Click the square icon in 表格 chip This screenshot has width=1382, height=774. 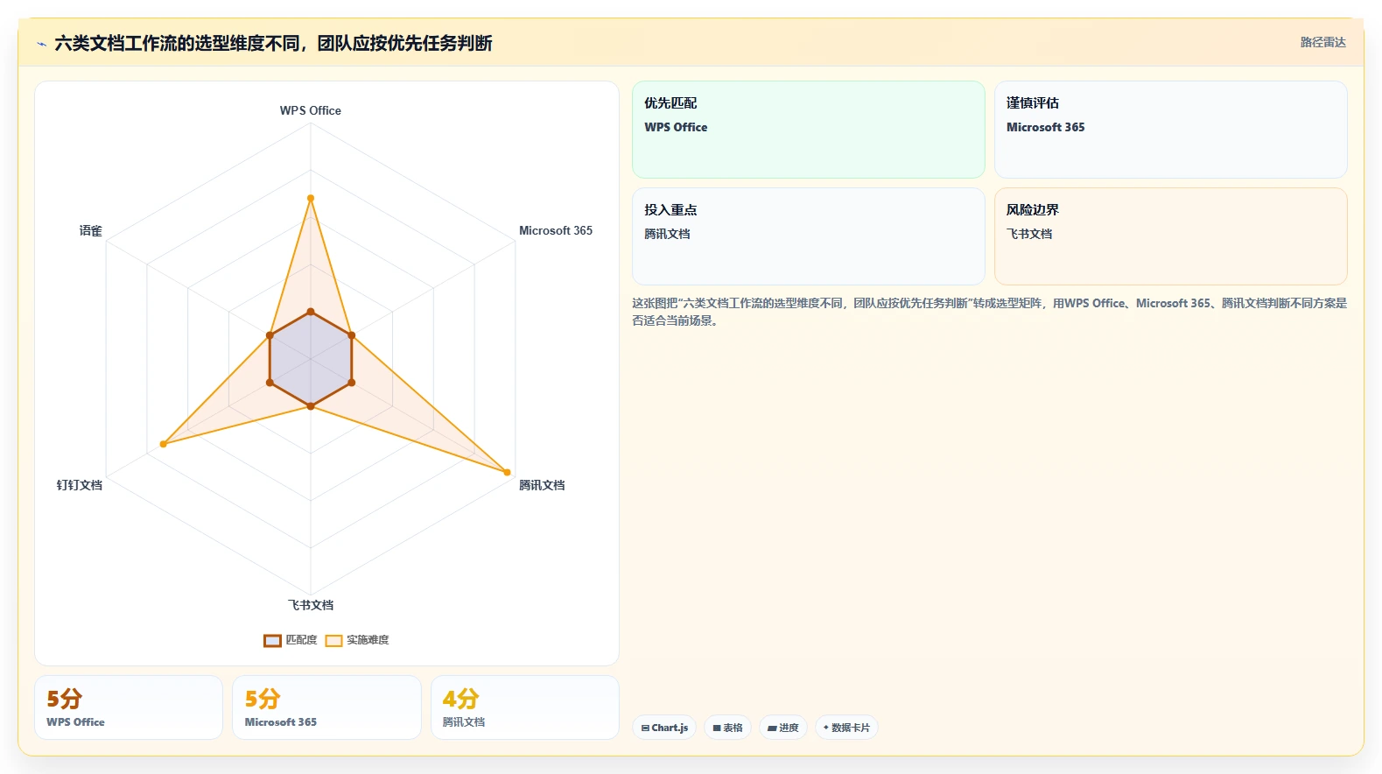point(717,728)
